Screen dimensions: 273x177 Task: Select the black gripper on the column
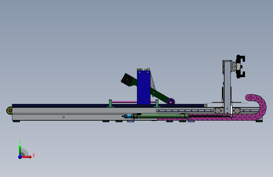(241, 66)
